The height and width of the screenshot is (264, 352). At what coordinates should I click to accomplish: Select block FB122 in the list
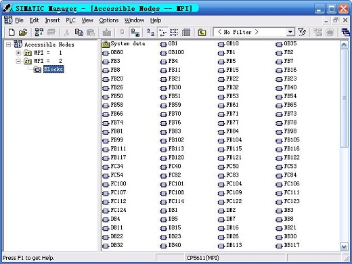click(x=292, y=158)
